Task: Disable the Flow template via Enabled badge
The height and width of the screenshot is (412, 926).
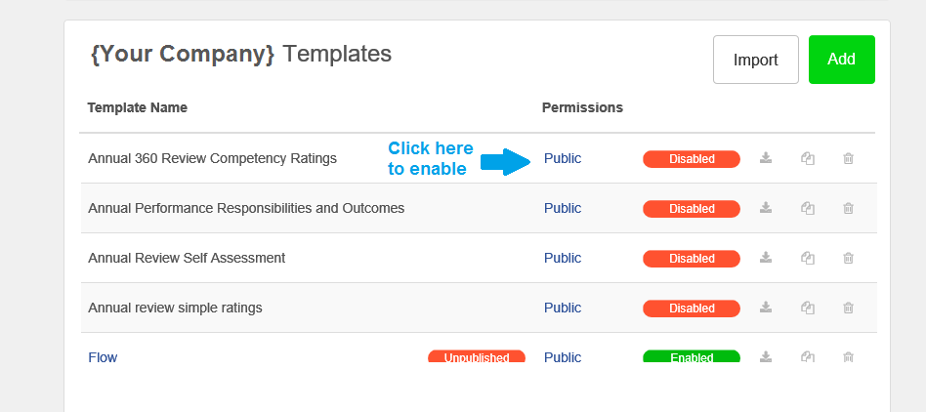Action: click(692, 356)
